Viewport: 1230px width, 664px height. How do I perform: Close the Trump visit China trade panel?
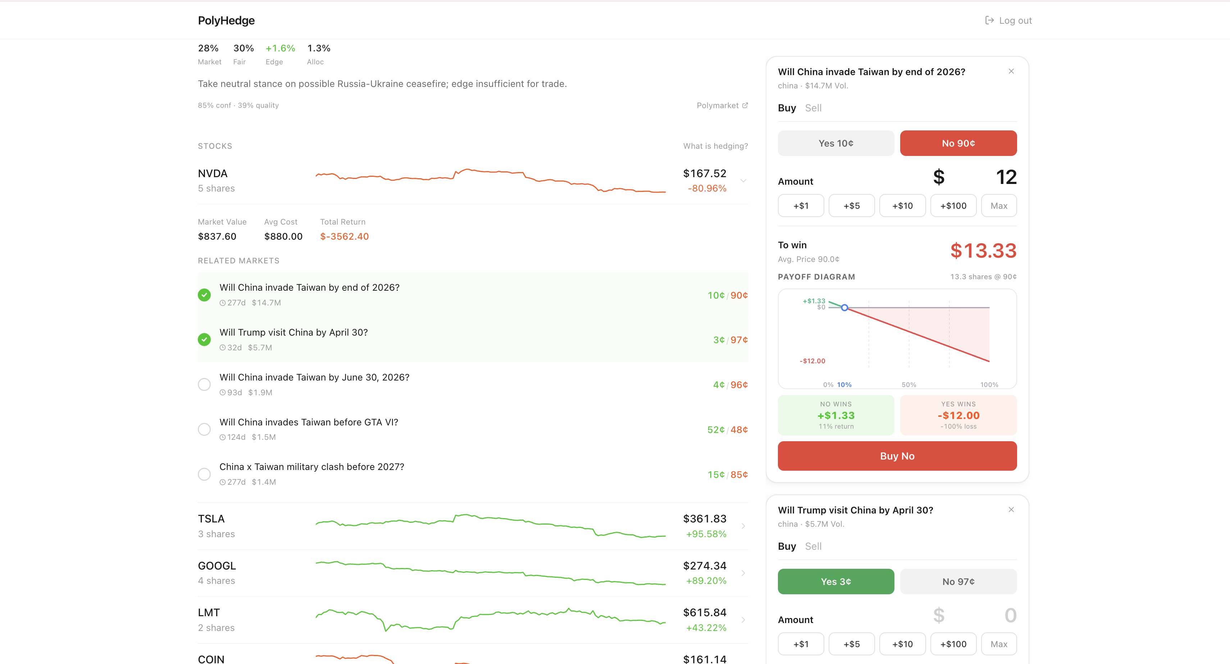coord(1011,509)
